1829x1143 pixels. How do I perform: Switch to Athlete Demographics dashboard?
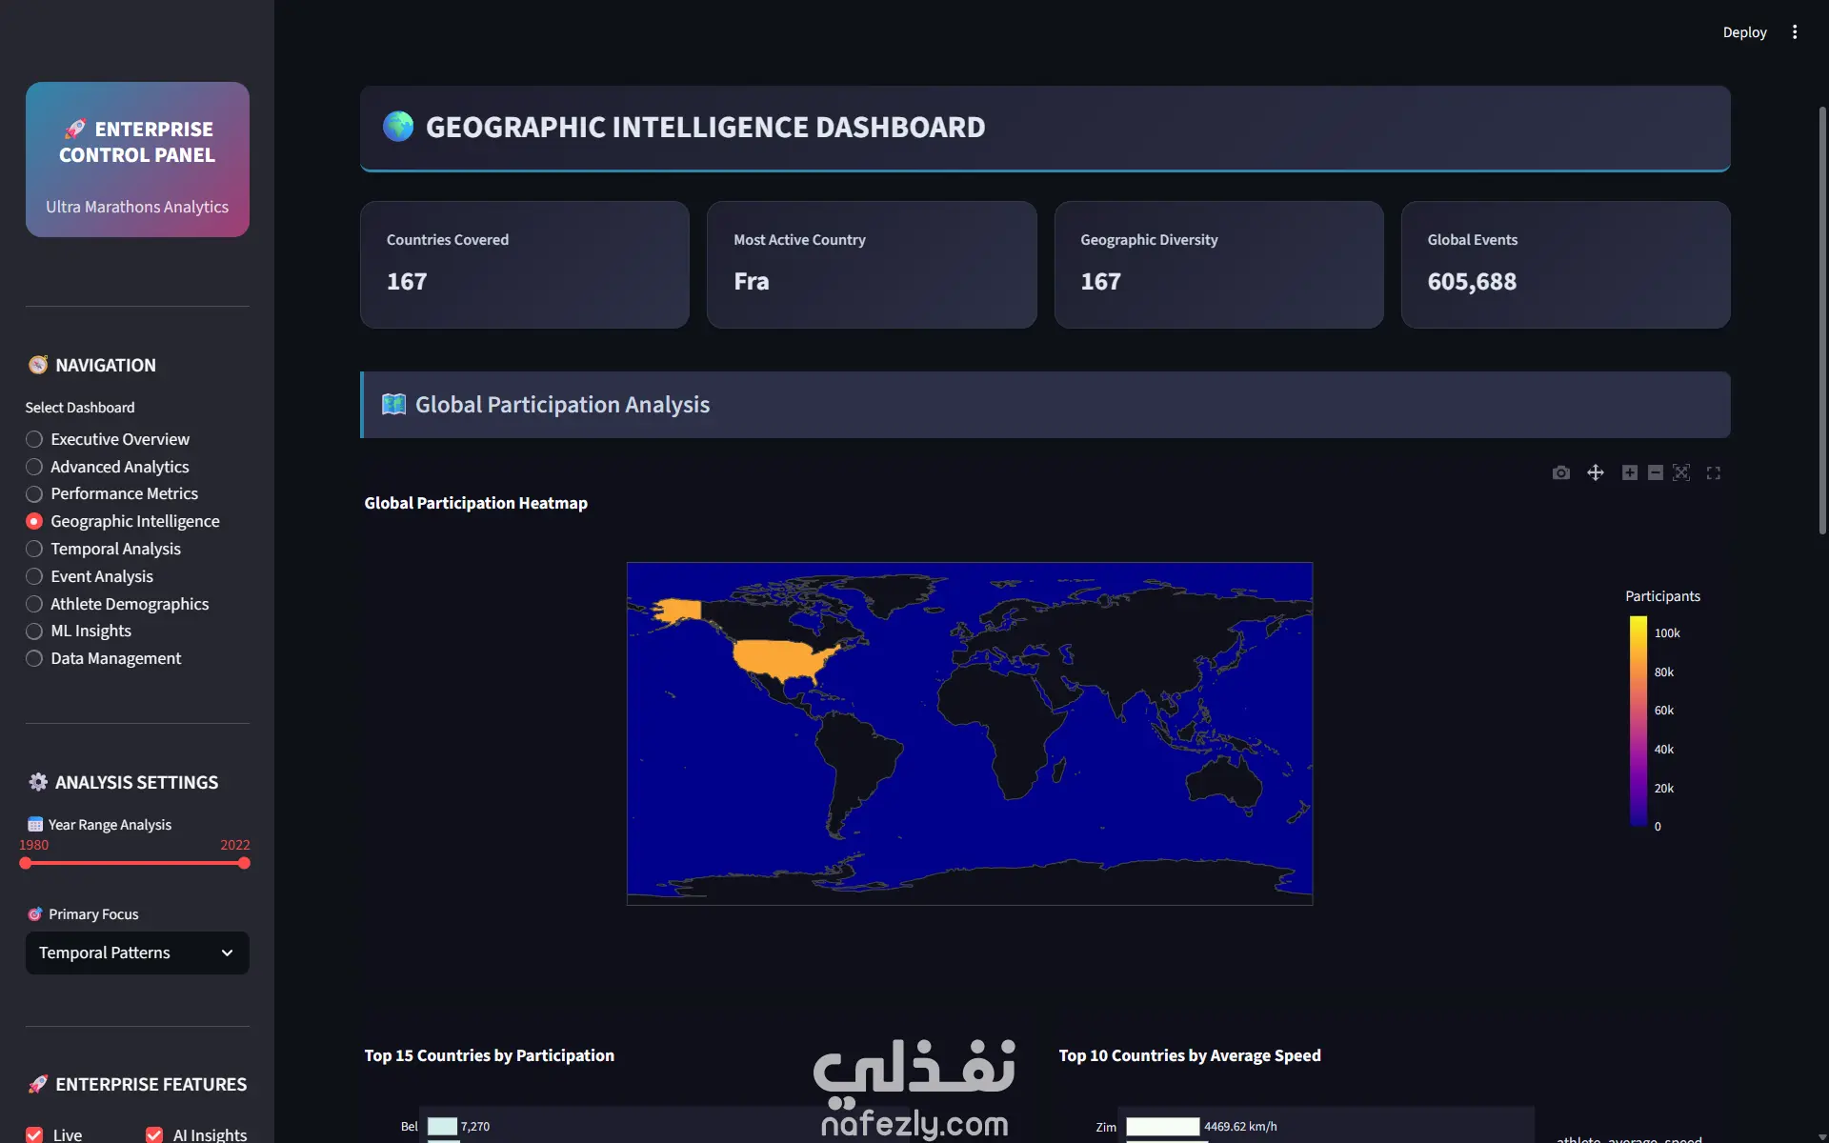click(x=34, y=604)
